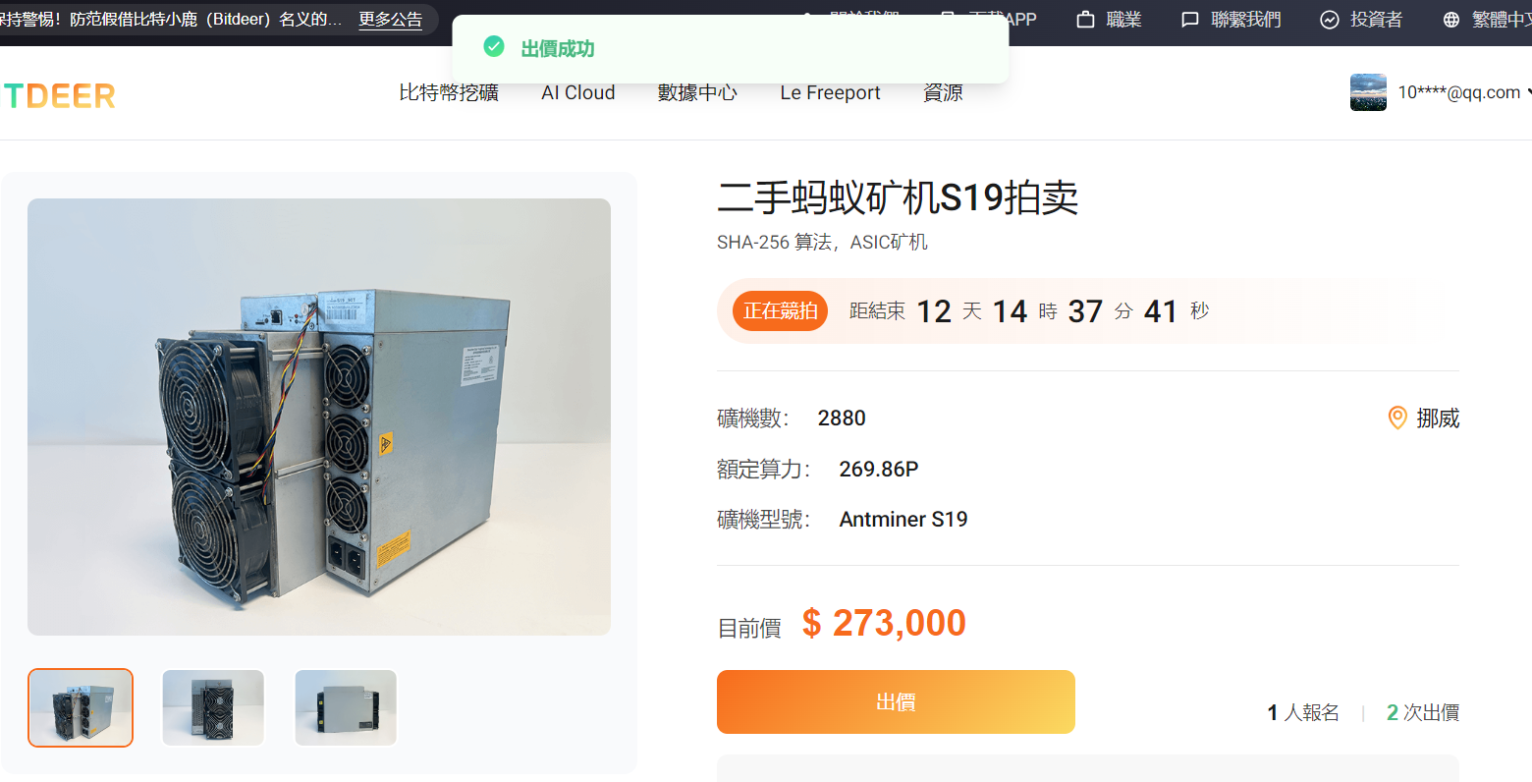Click the orange location pin icon

point(1397,419)
